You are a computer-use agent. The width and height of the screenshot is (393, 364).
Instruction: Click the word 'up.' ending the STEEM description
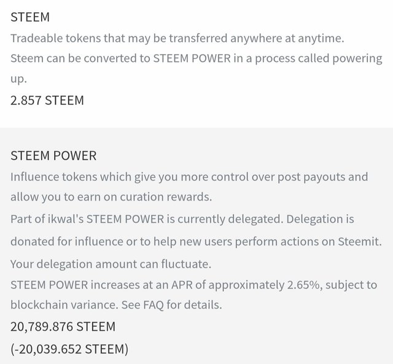(19, 80)
